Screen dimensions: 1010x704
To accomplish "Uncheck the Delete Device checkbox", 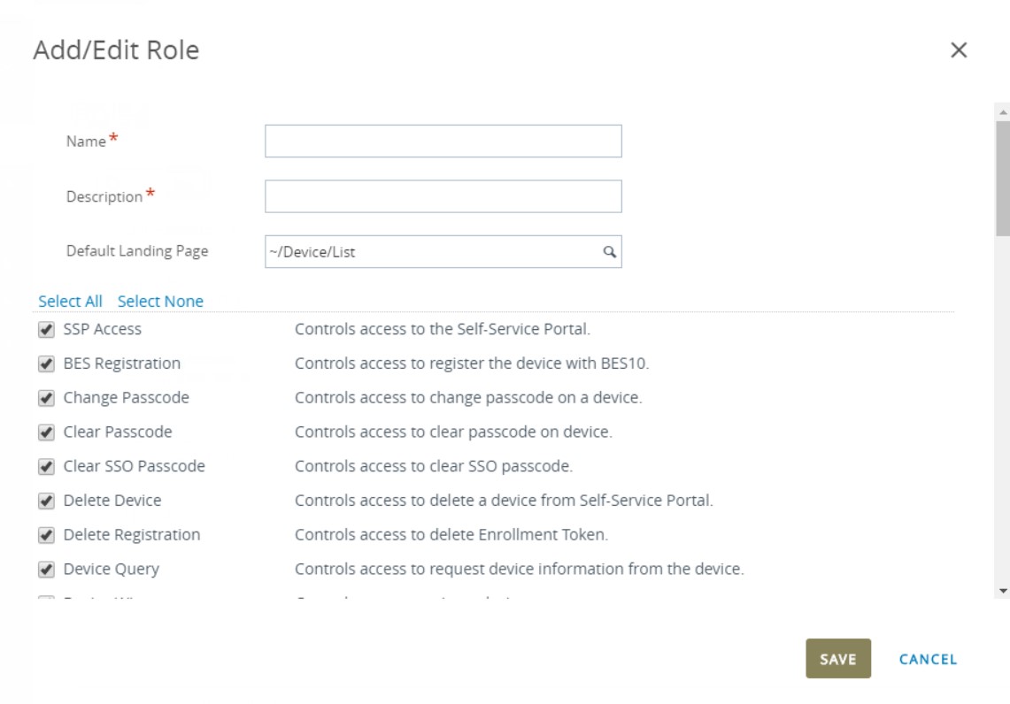I will [x=47, y=501].
